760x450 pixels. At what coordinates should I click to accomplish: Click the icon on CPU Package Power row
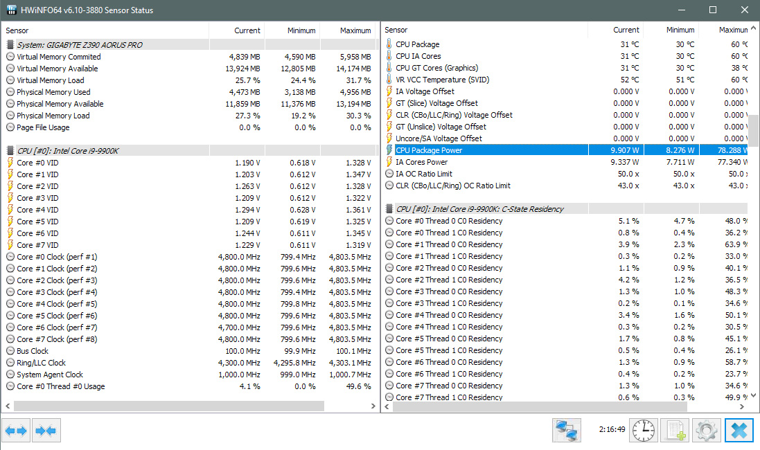tap(389, 150)
